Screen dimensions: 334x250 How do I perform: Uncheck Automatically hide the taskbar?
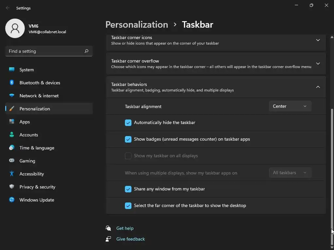[128, 123]
